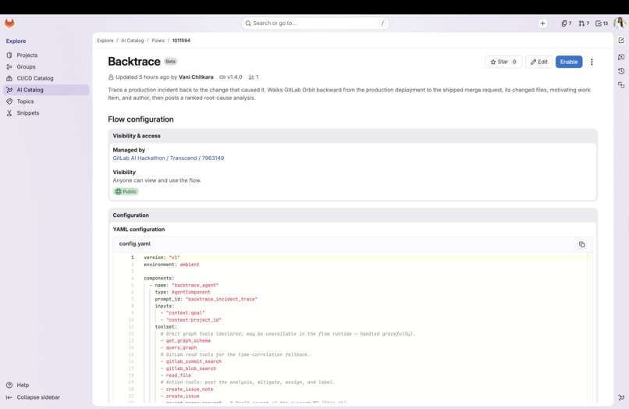Click the Beta badge next to Backtrace
The width and height of the screenshot is (629, 409).
click(170, 62)
